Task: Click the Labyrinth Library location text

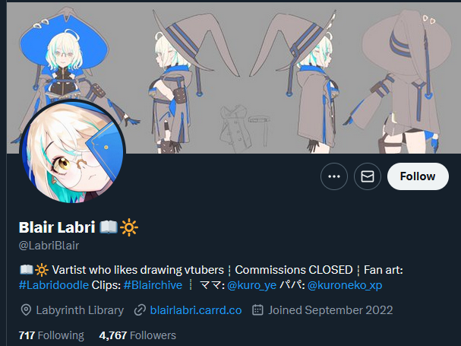Action: pos(80,310)
